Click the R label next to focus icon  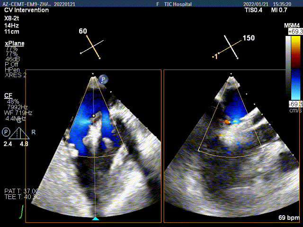33,131
